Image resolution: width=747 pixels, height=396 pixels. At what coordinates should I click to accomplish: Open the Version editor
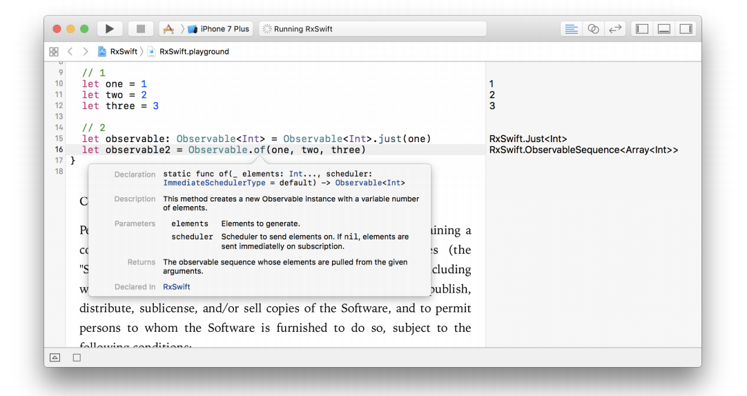(615, 29)
